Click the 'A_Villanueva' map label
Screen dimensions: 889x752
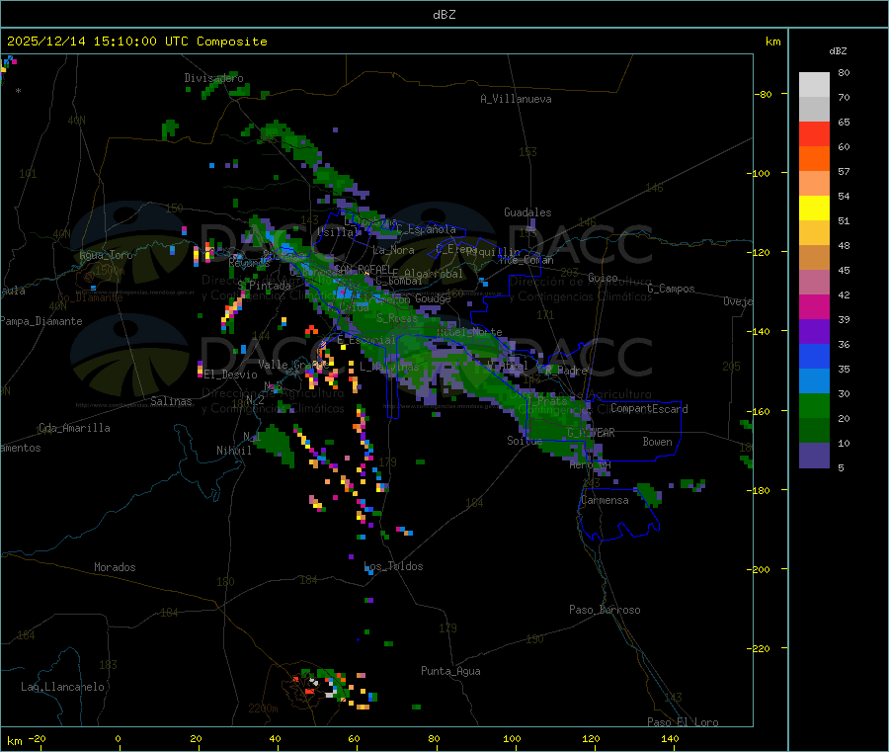[x=516, y=99]
